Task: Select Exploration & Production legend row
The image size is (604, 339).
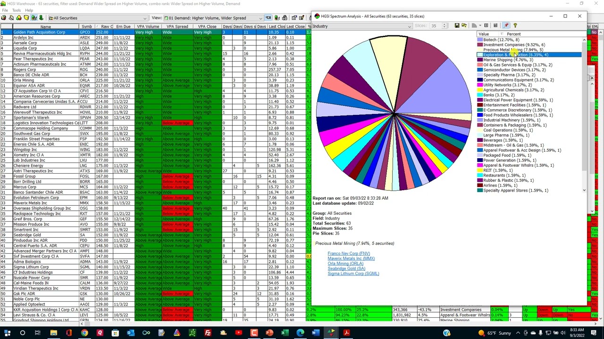Action: 529,55
